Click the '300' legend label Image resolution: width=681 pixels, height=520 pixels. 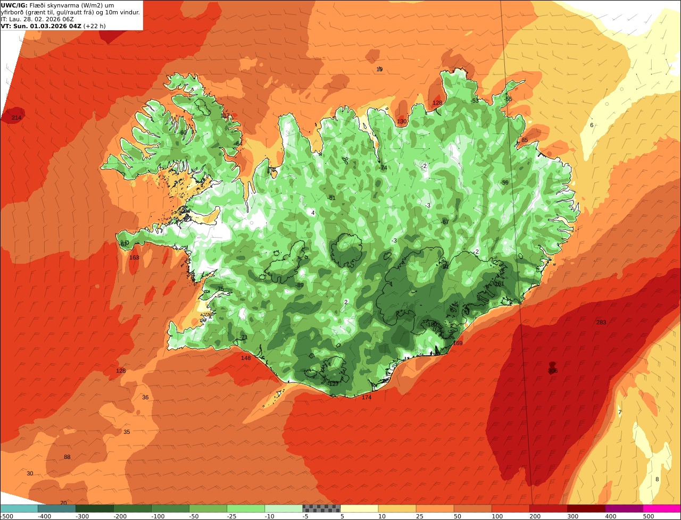click(x=572, y=516)
